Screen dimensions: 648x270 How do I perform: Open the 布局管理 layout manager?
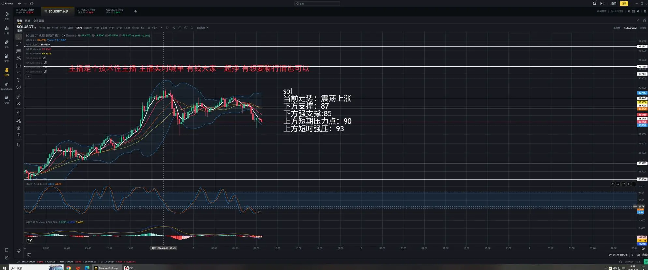[x=602, y=11]
